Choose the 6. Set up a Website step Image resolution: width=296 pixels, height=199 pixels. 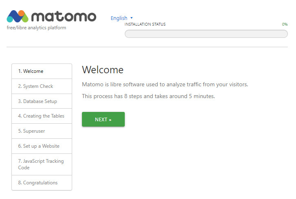tap(42, 146)
